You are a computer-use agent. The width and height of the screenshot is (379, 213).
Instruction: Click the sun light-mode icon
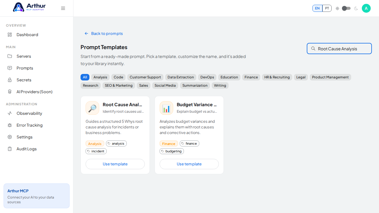pos(337,8)
